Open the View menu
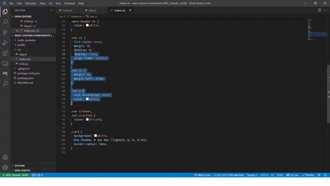This screenshot has width=330, height=186. (x=42, y=3)
